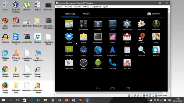
Task: Open the Ajuda menu
Action: (x=106, y=7)
